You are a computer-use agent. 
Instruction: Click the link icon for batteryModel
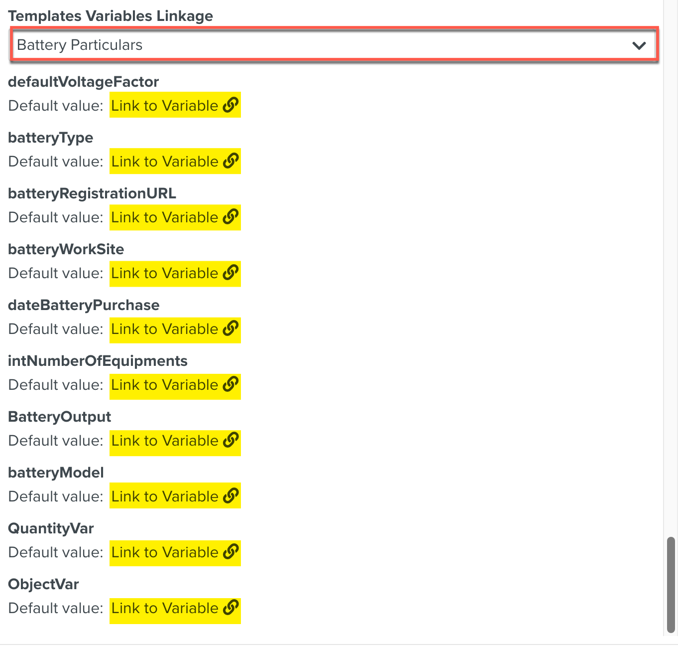231,496
